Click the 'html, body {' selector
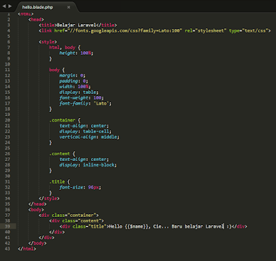This screenshot has width=276, height=261. coord(65,48)
